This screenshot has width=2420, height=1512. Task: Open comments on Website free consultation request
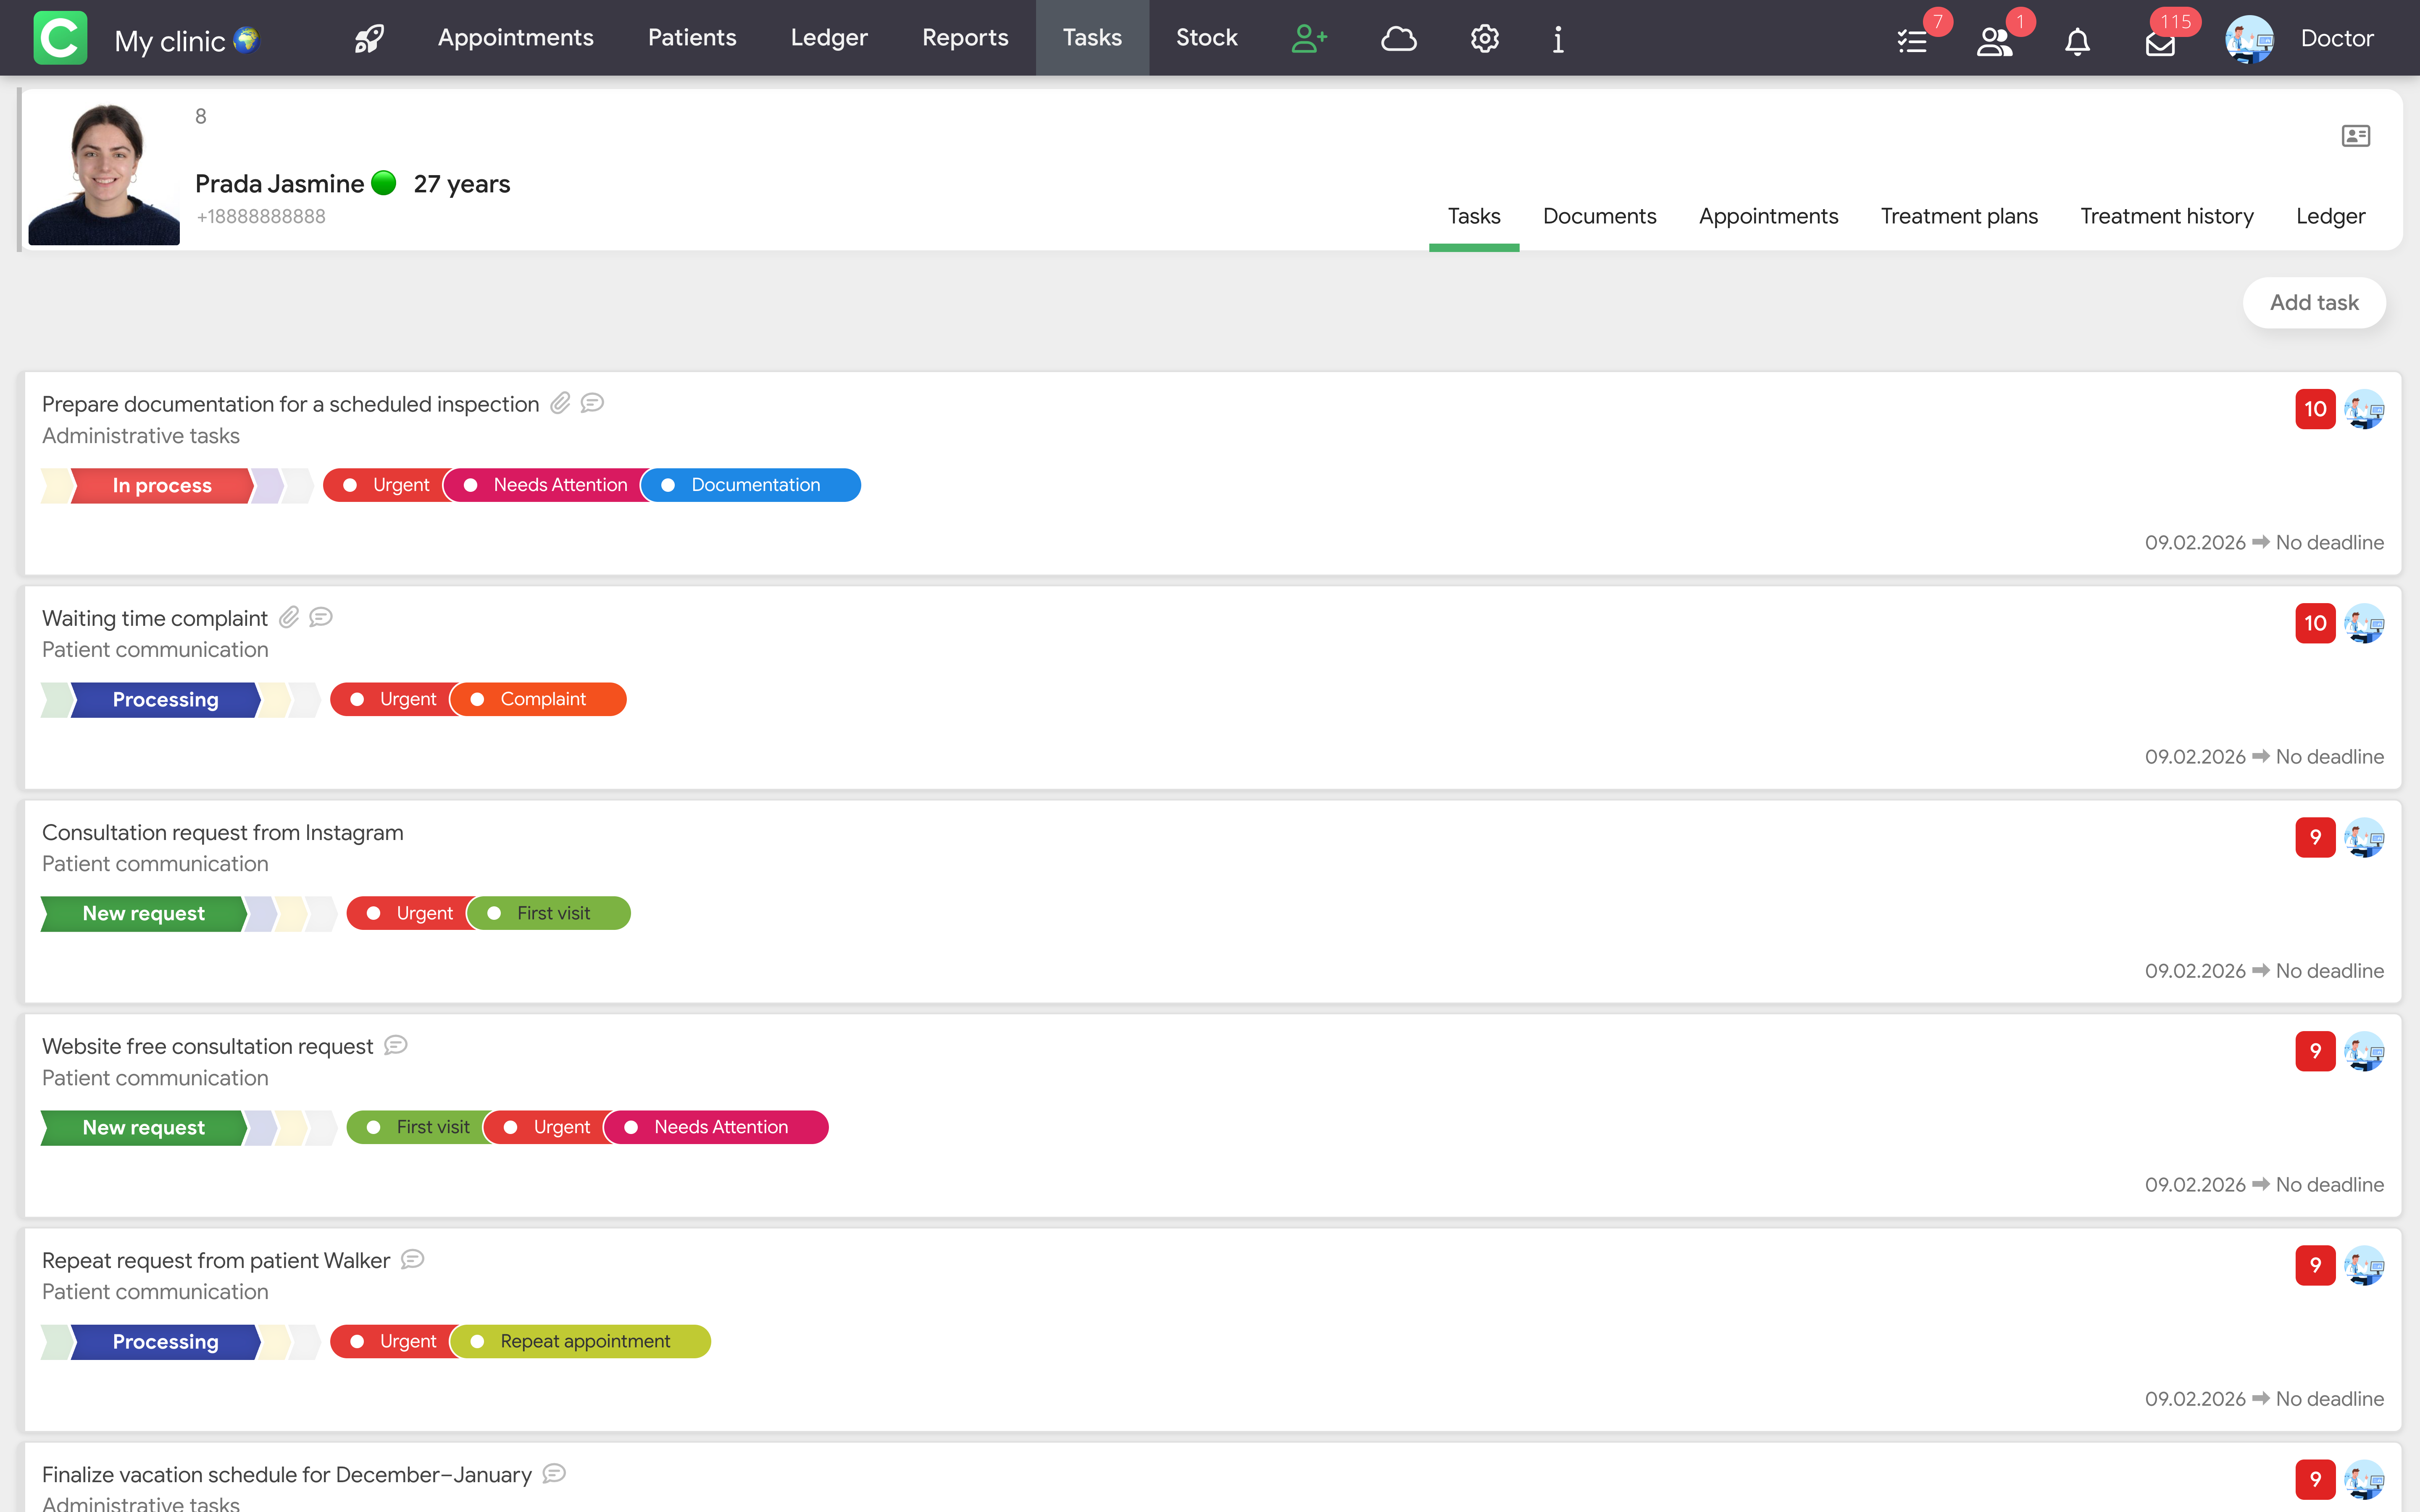point(396,1045)
